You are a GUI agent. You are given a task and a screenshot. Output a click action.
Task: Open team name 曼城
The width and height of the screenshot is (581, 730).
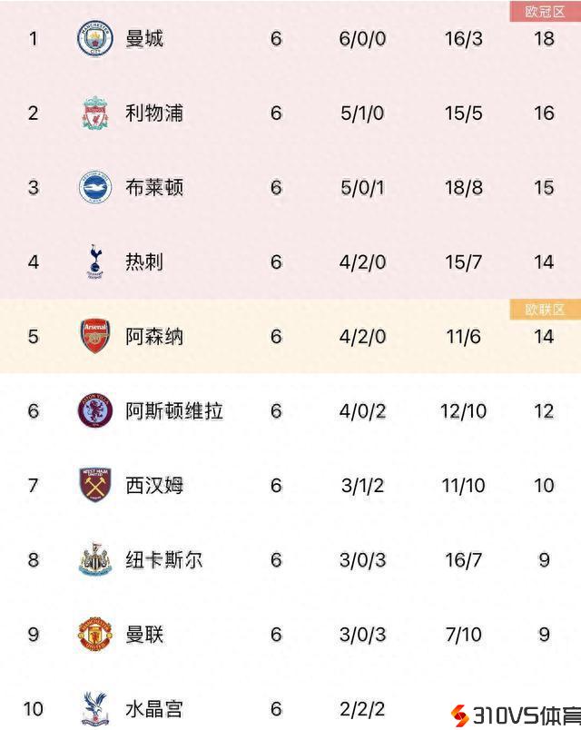tap(144, 39)
